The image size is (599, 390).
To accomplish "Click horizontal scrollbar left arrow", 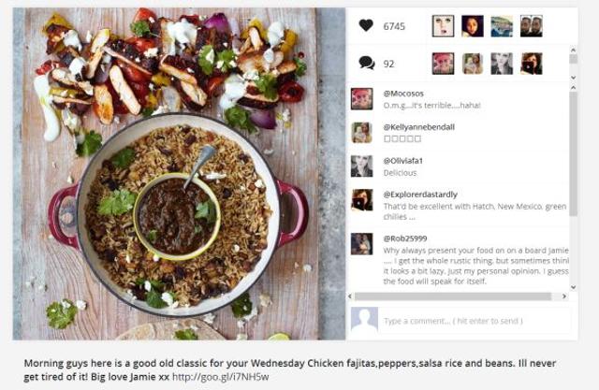I will pyautogui.click(x=350, y=296).
